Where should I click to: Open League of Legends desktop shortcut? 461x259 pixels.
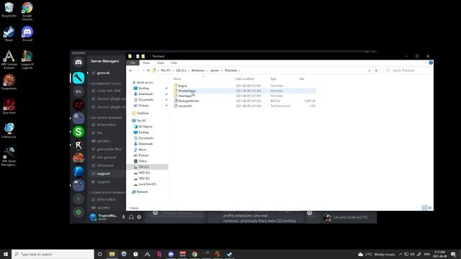click(x=27, y=60)
